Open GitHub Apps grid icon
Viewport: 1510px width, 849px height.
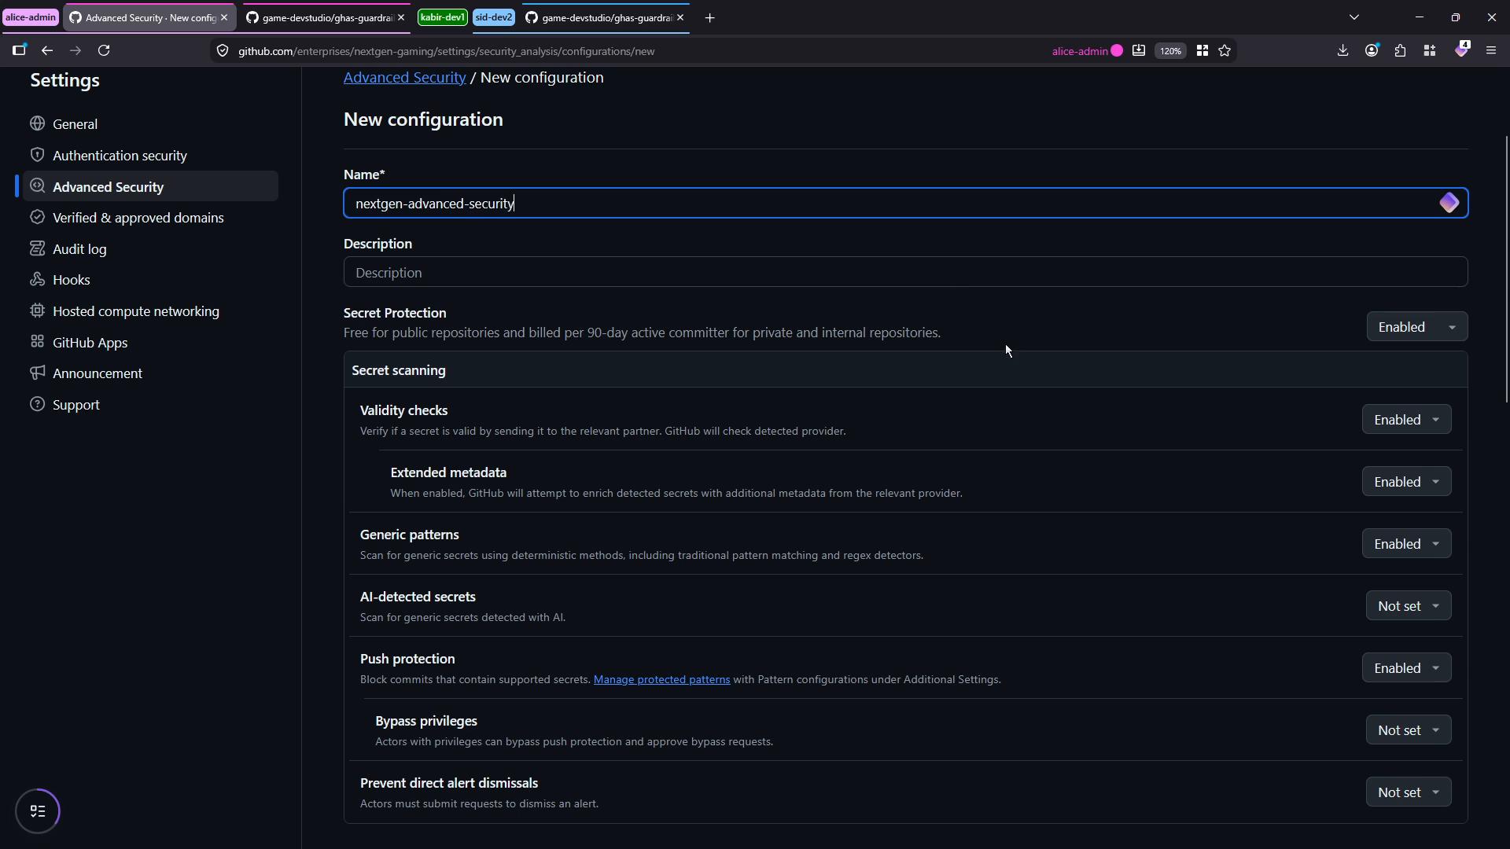tap(37, 342)
